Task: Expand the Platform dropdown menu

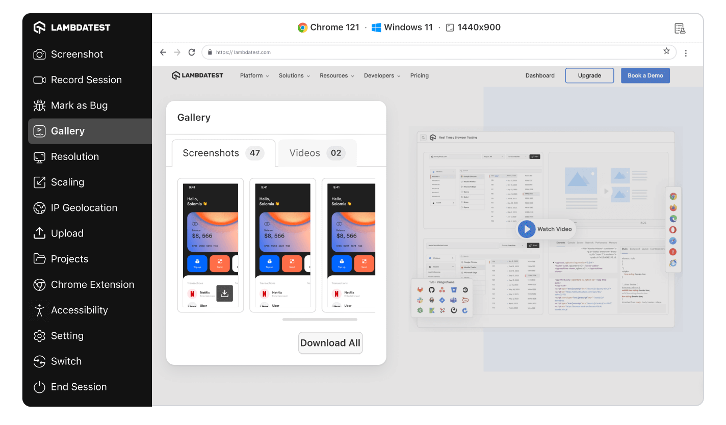Action: (x=254, y=75)
